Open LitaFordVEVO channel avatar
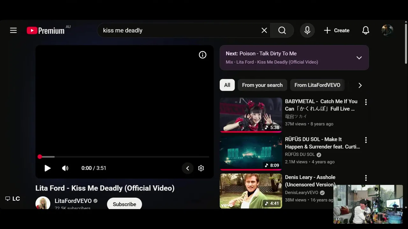 [x=43, y=203]
